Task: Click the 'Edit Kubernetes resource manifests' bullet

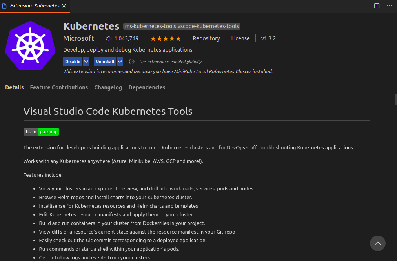Action: pyautogui.click(x=117, y=214)
